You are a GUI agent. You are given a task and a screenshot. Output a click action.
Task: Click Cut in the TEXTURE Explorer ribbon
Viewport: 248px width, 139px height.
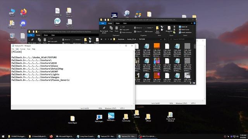[x=122, y=27]
